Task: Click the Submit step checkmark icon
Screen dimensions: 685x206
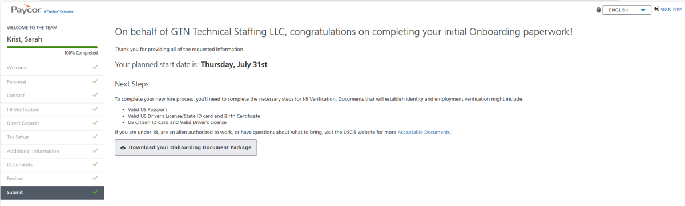Action: [x=95, y=192]
